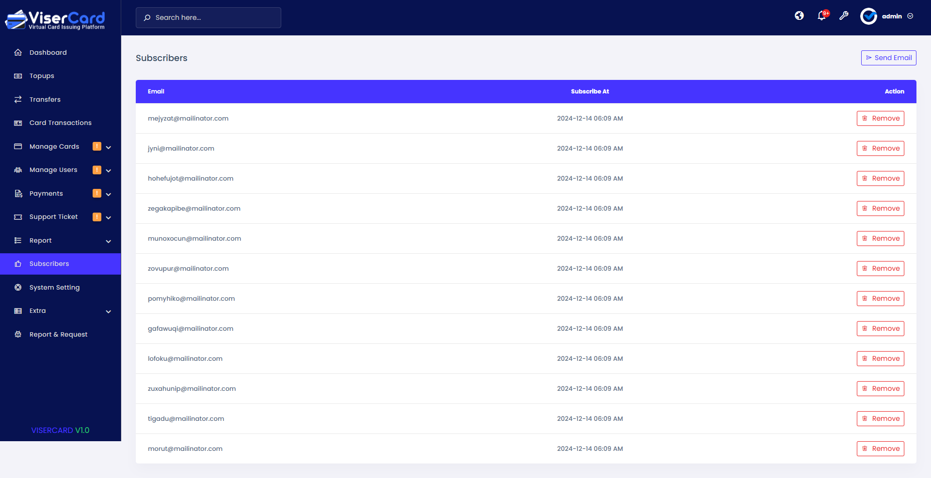
Task: Click Payments orange alert badge
Action: 97,193
